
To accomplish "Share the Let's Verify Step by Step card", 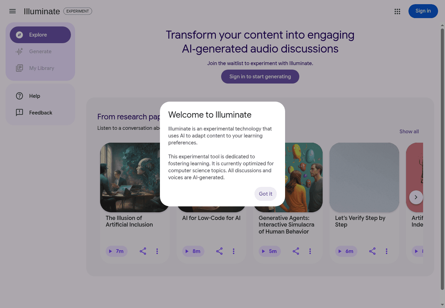I will point(372,251).
